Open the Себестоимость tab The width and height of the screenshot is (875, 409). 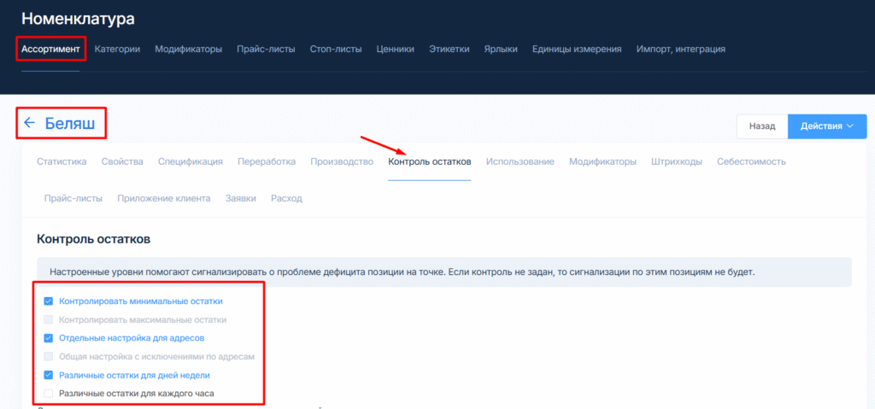tap(751, 161)
